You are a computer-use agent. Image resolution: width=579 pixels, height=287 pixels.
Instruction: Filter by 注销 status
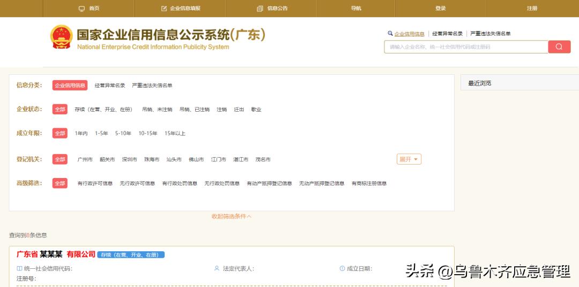pyautogui.click(x=221, y=110)
